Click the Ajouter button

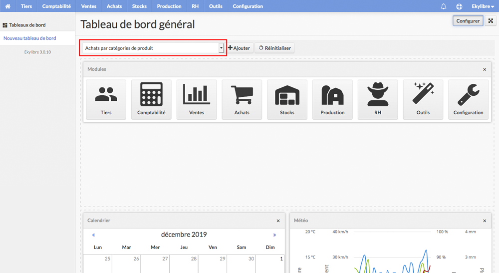click(x=240, y=48)
